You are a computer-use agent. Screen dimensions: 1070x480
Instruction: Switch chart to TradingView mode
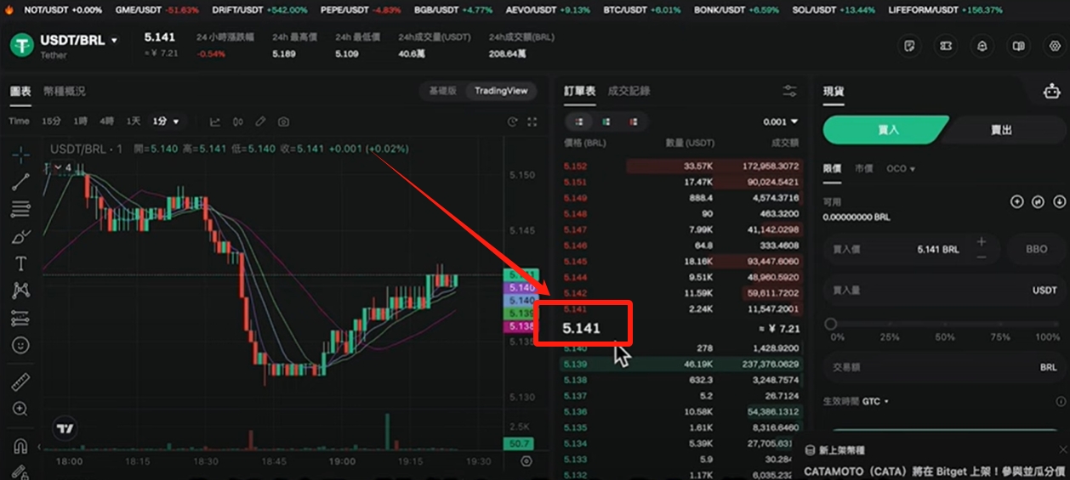click(x=501, y=91)
